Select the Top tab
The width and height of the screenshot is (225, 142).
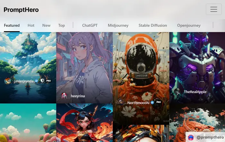62,25
